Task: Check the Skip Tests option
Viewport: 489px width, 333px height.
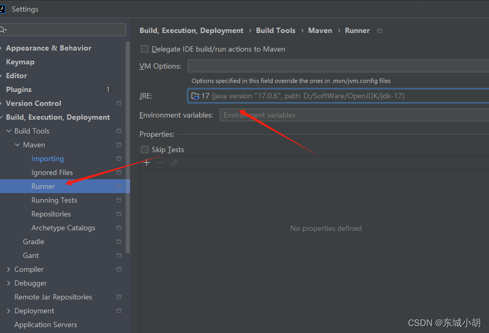Action: 144,149
